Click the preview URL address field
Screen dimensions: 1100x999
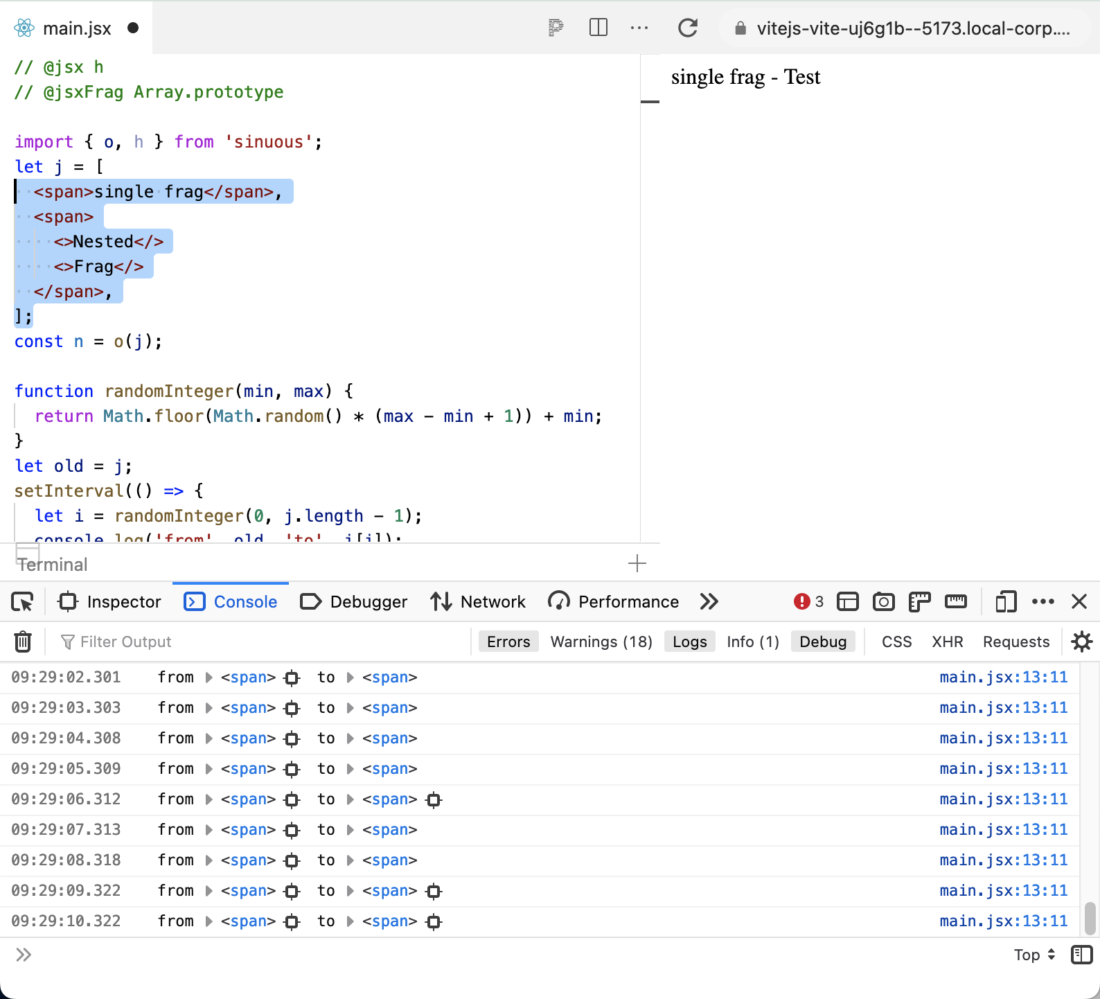coord(905,28)
